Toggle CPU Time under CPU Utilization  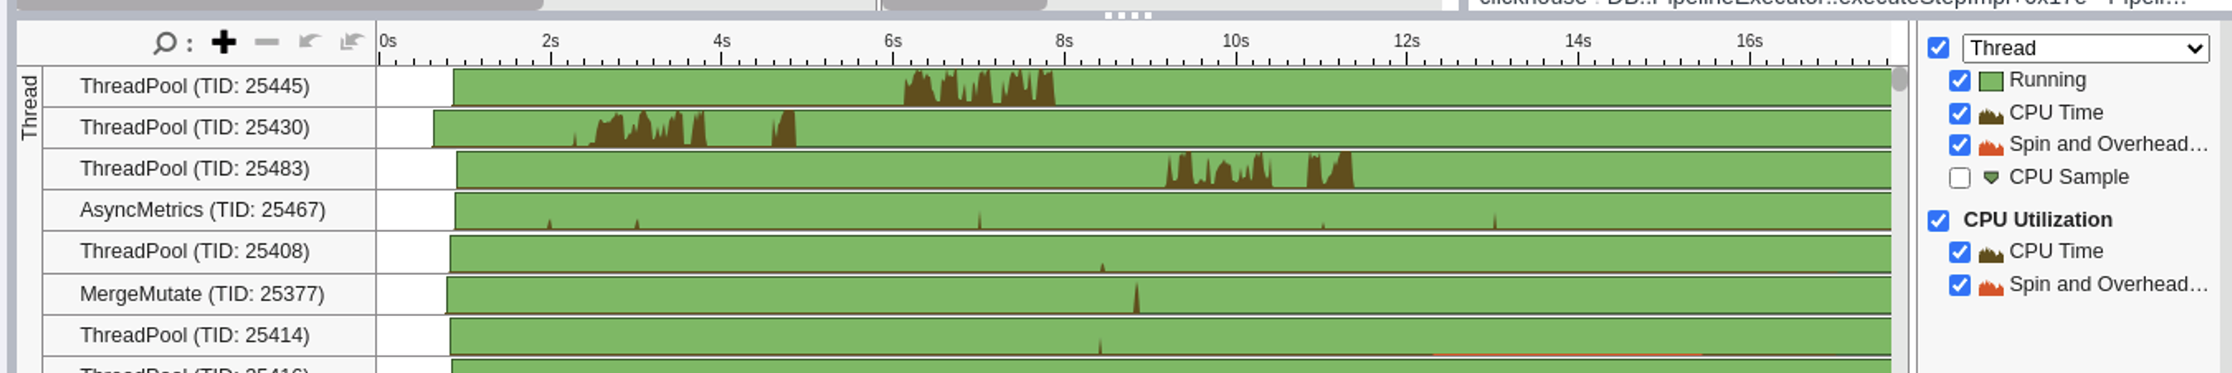[x=1959, y=252]
